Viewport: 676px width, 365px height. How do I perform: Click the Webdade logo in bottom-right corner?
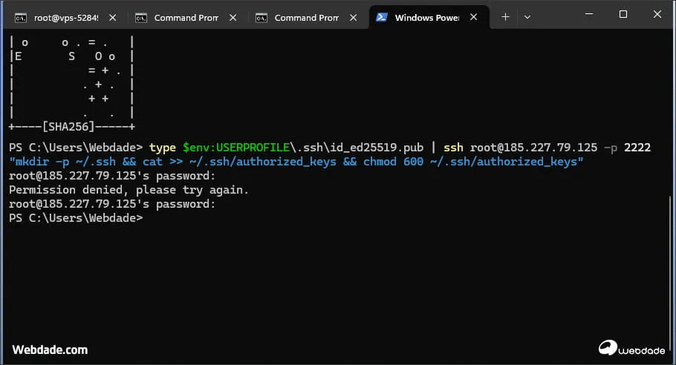point(630,347)
